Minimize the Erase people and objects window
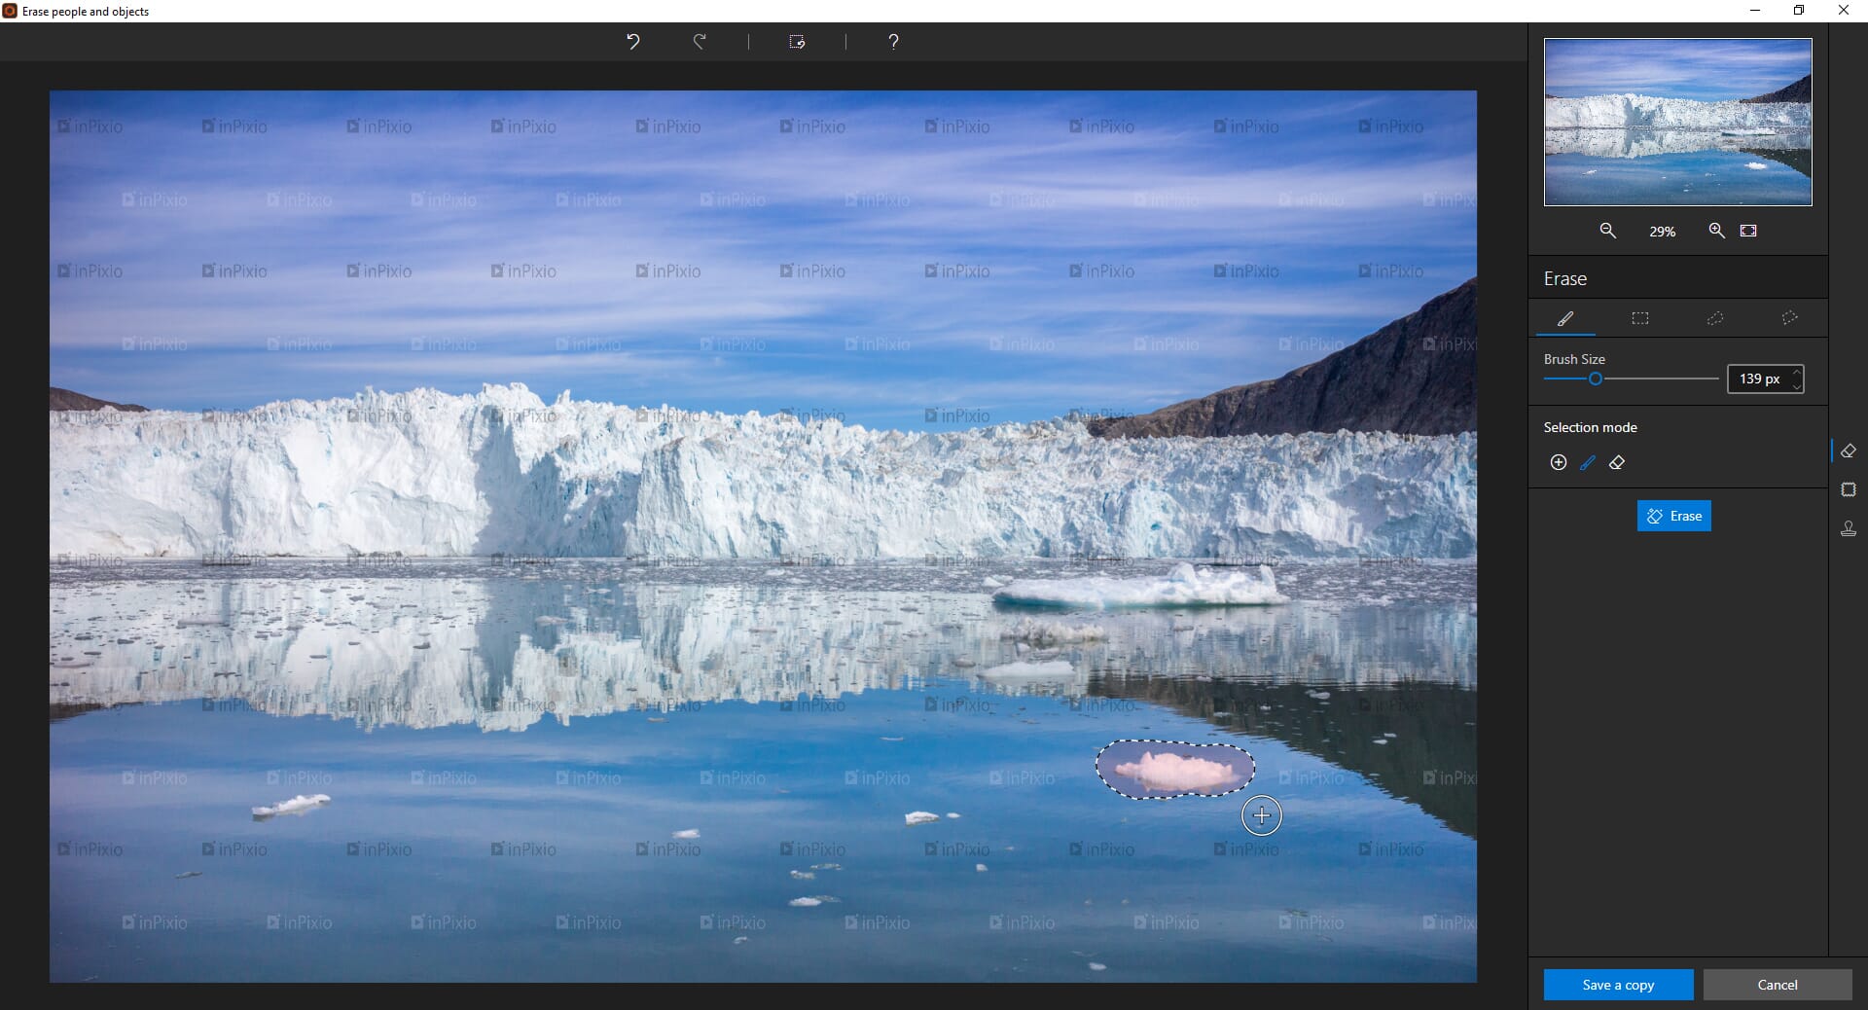Viewport: 1868px width, 1010px height. click(1755, 11)
